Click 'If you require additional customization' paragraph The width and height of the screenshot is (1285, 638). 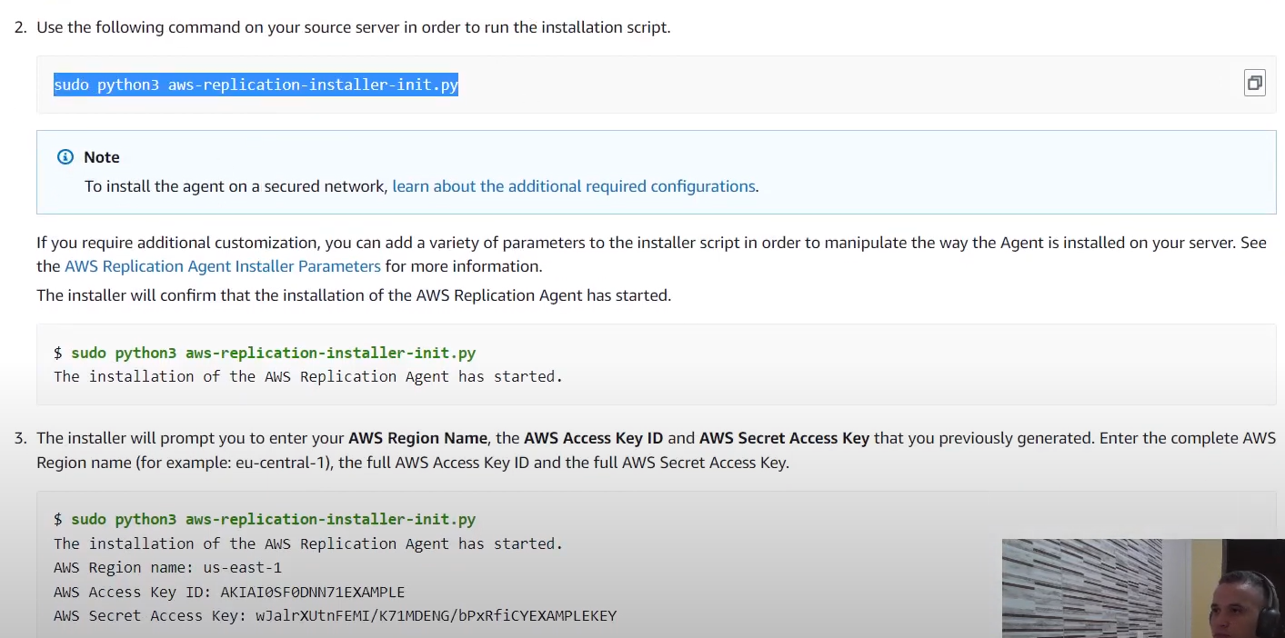click(651, 254)
